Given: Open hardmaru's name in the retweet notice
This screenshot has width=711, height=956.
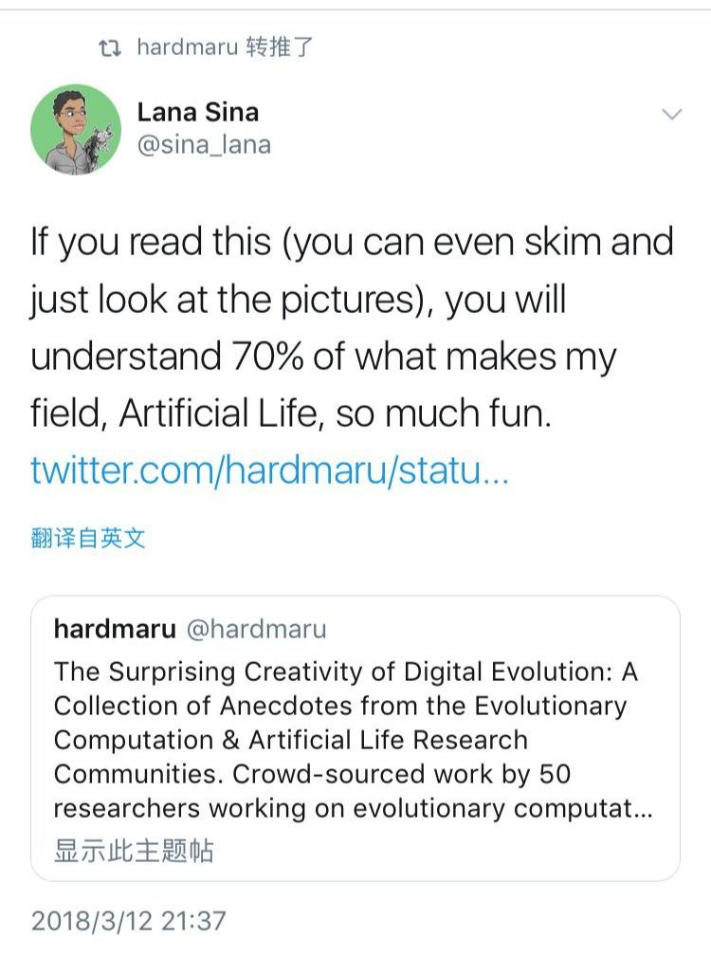Looking at the screenshot, I should tap(187, 47).
